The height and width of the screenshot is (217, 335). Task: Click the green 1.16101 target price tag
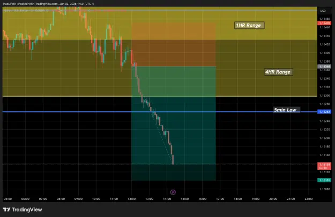click(x=324, y=180)
